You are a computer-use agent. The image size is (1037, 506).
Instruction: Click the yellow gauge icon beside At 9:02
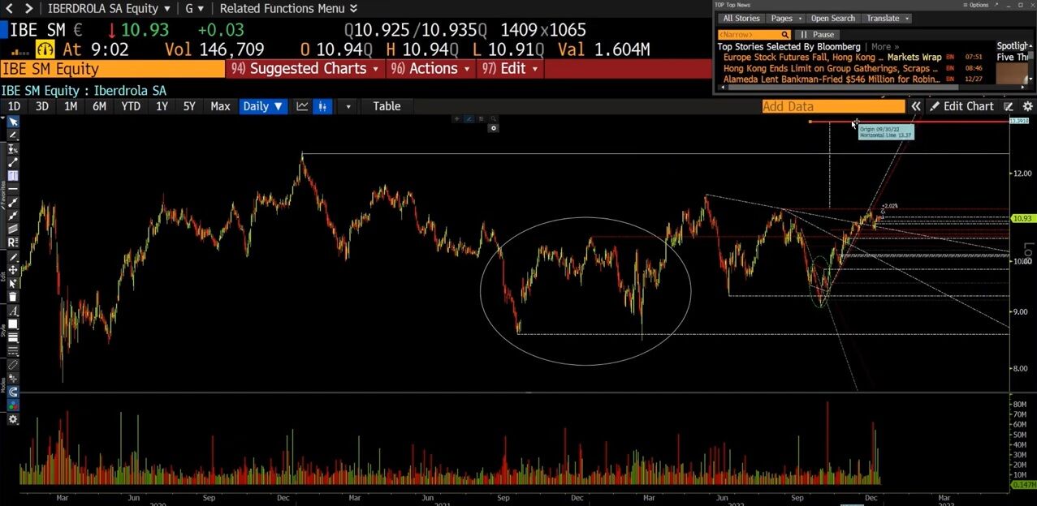(45, 50)
